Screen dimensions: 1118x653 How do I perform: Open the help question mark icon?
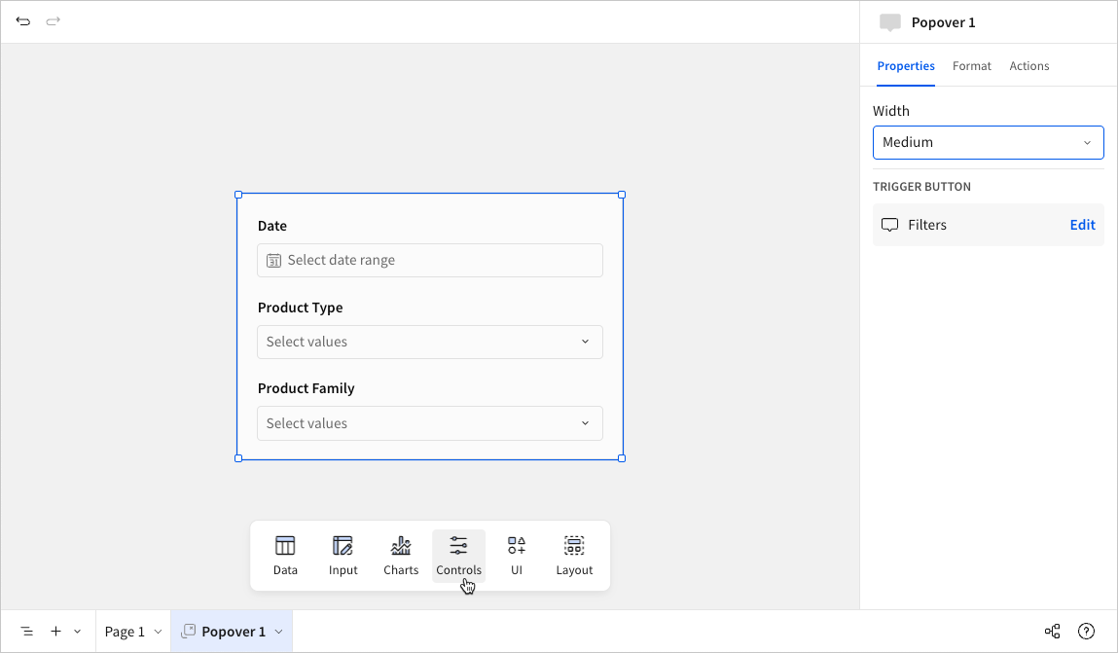[x=1086, y=631]
